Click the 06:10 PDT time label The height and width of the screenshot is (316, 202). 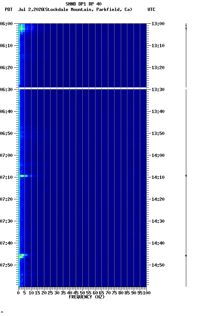6,46
